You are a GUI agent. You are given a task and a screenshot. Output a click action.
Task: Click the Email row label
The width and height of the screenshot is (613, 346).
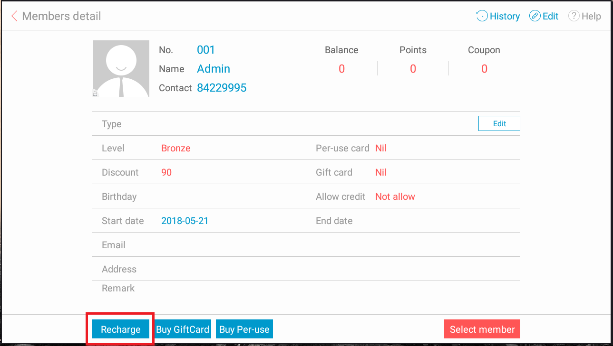(114, 245)
